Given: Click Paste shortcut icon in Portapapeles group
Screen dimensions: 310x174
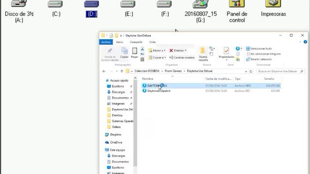Looking at the screenshot, I should tap(142, 59).
